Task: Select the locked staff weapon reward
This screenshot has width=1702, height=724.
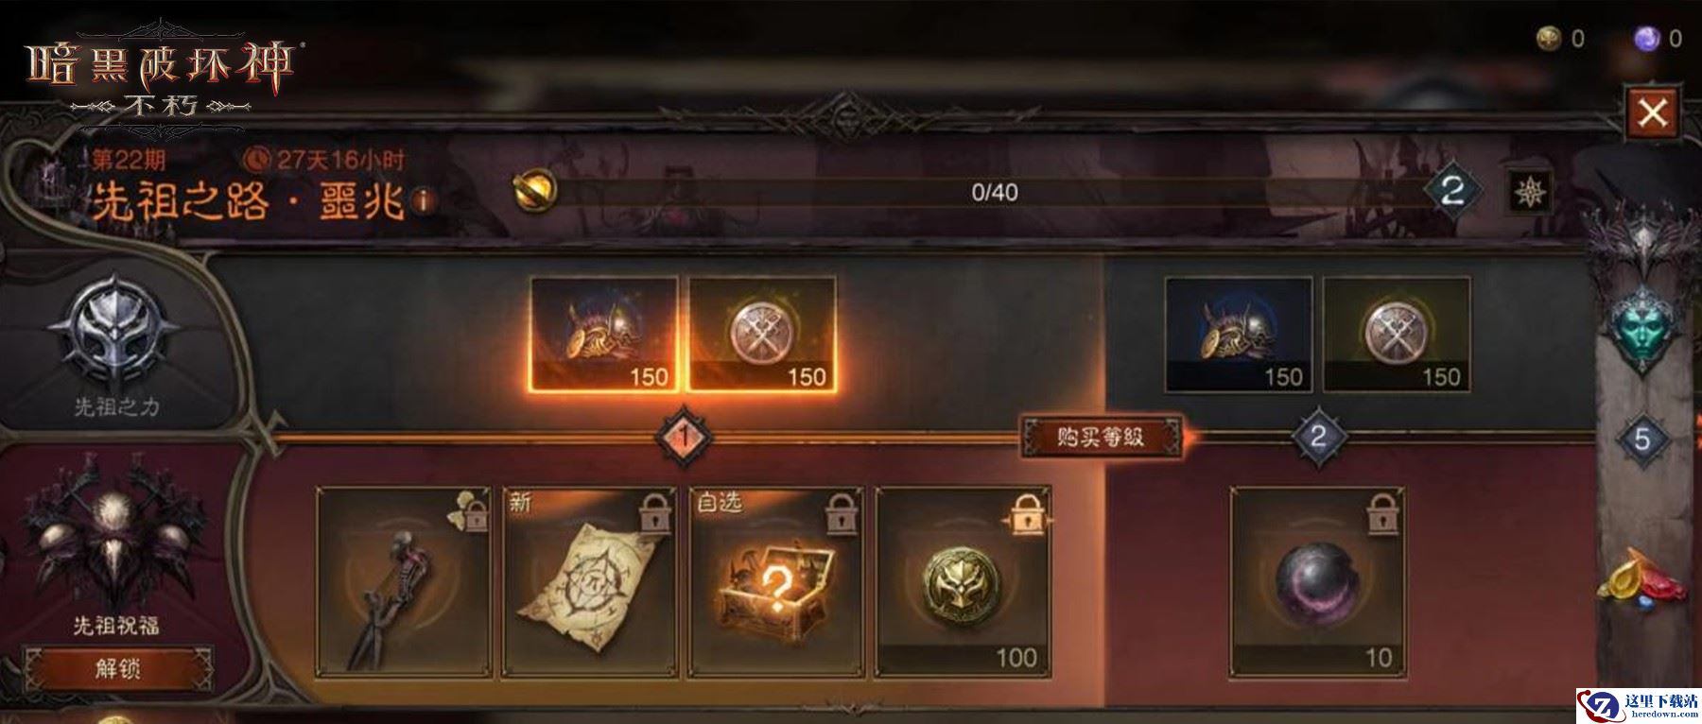Action: pos(404,582)
